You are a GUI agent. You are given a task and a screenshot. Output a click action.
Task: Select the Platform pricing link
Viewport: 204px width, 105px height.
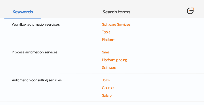point(114,60)
